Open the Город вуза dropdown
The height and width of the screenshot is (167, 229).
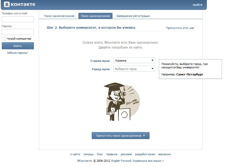point(134,69)
